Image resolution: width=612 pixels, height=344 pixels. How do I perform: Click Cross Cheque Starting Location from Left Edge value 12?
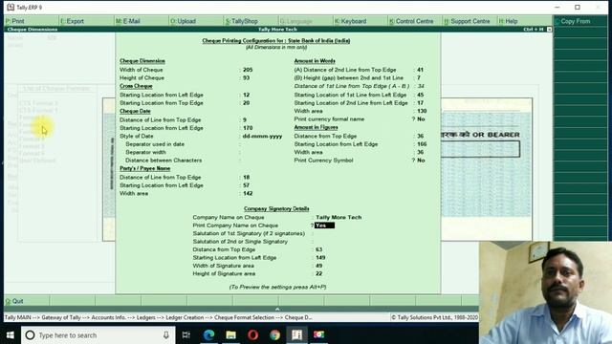(246, 95)
